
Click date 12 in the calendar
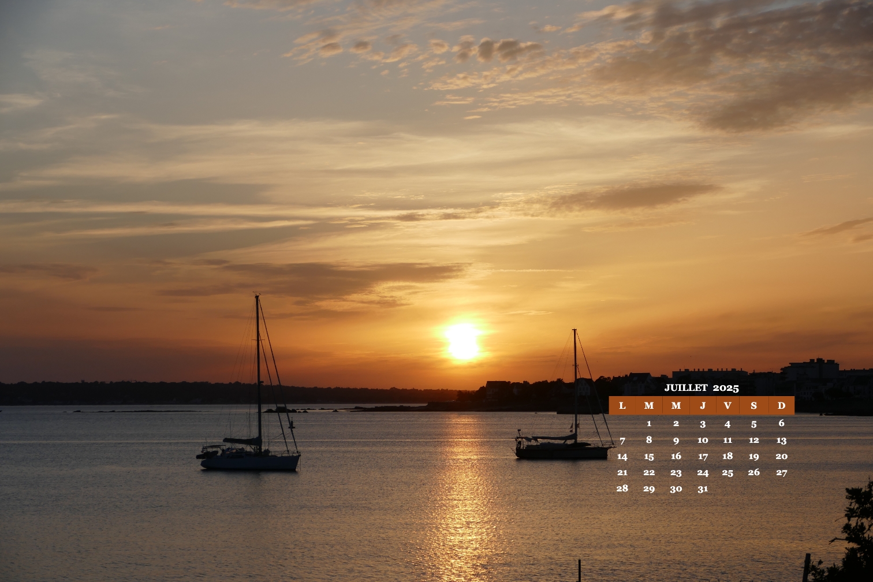tap(753, 440)
